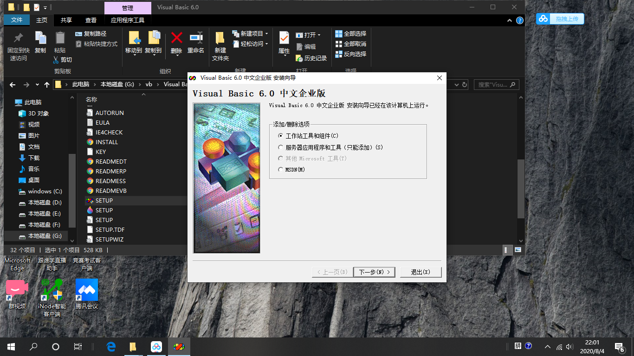Switch to large icons view button
634x356 pixels.
518,250
